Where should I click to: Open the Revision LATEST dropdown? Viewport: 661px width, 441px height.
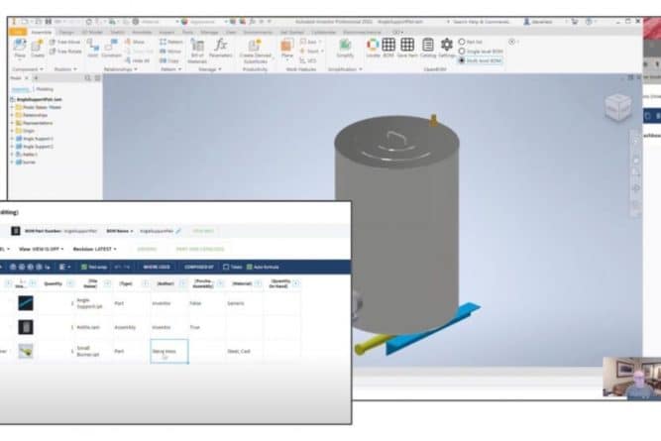point(95,248)
